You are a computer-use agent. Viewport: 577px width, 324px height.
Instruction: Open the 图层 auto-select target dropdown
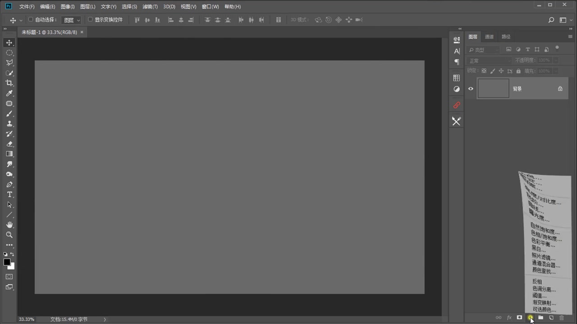[x=71, y=20]
